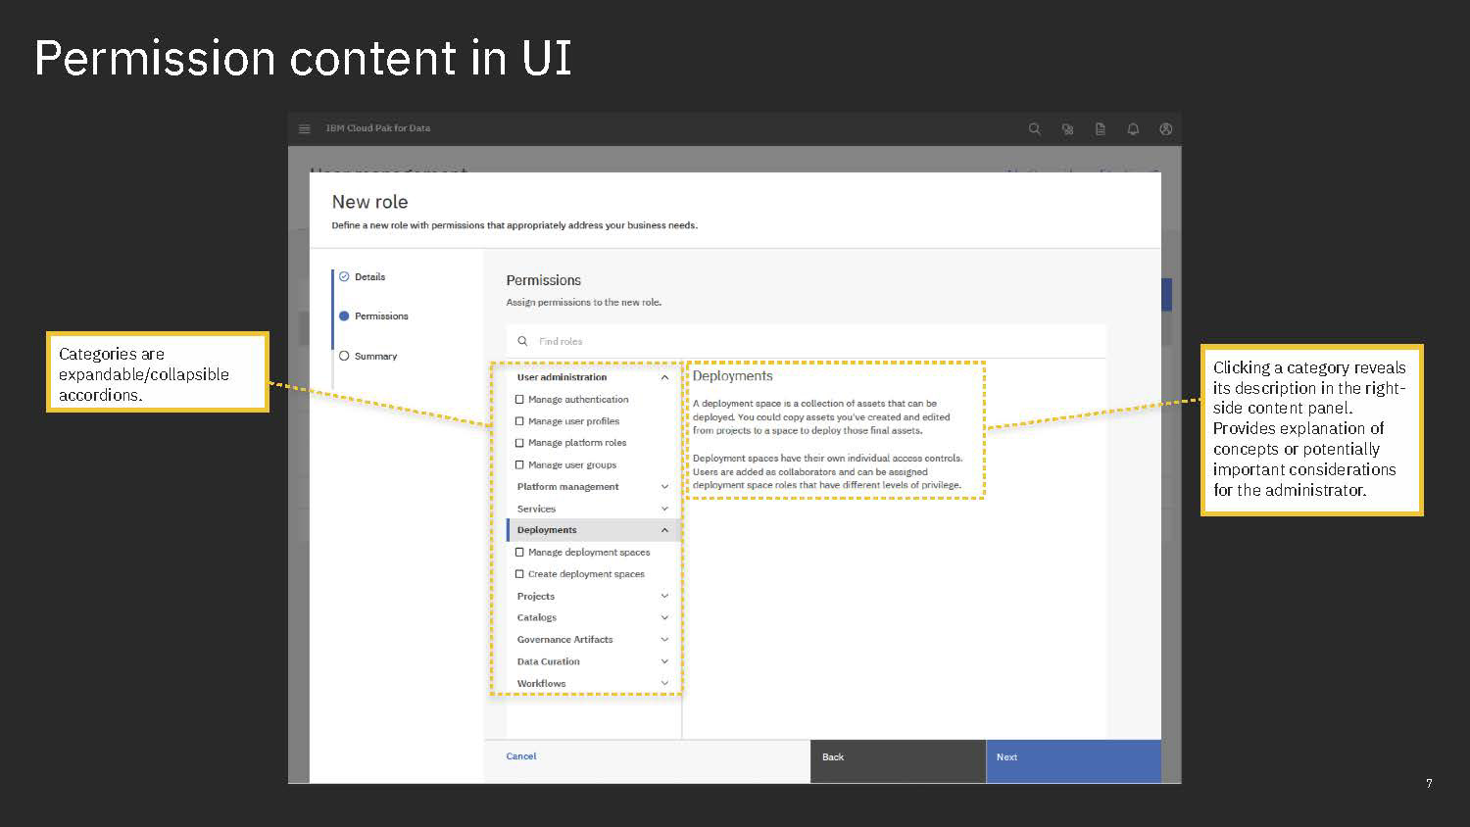Click the search icon in header

pos(1034,128)
